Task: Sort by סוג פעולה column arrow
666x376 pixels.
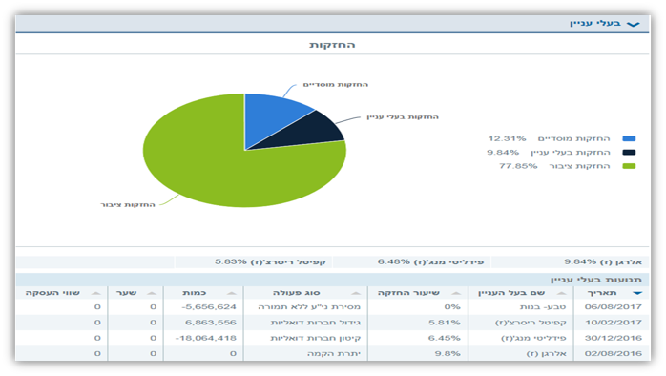Action: point(356,293)
